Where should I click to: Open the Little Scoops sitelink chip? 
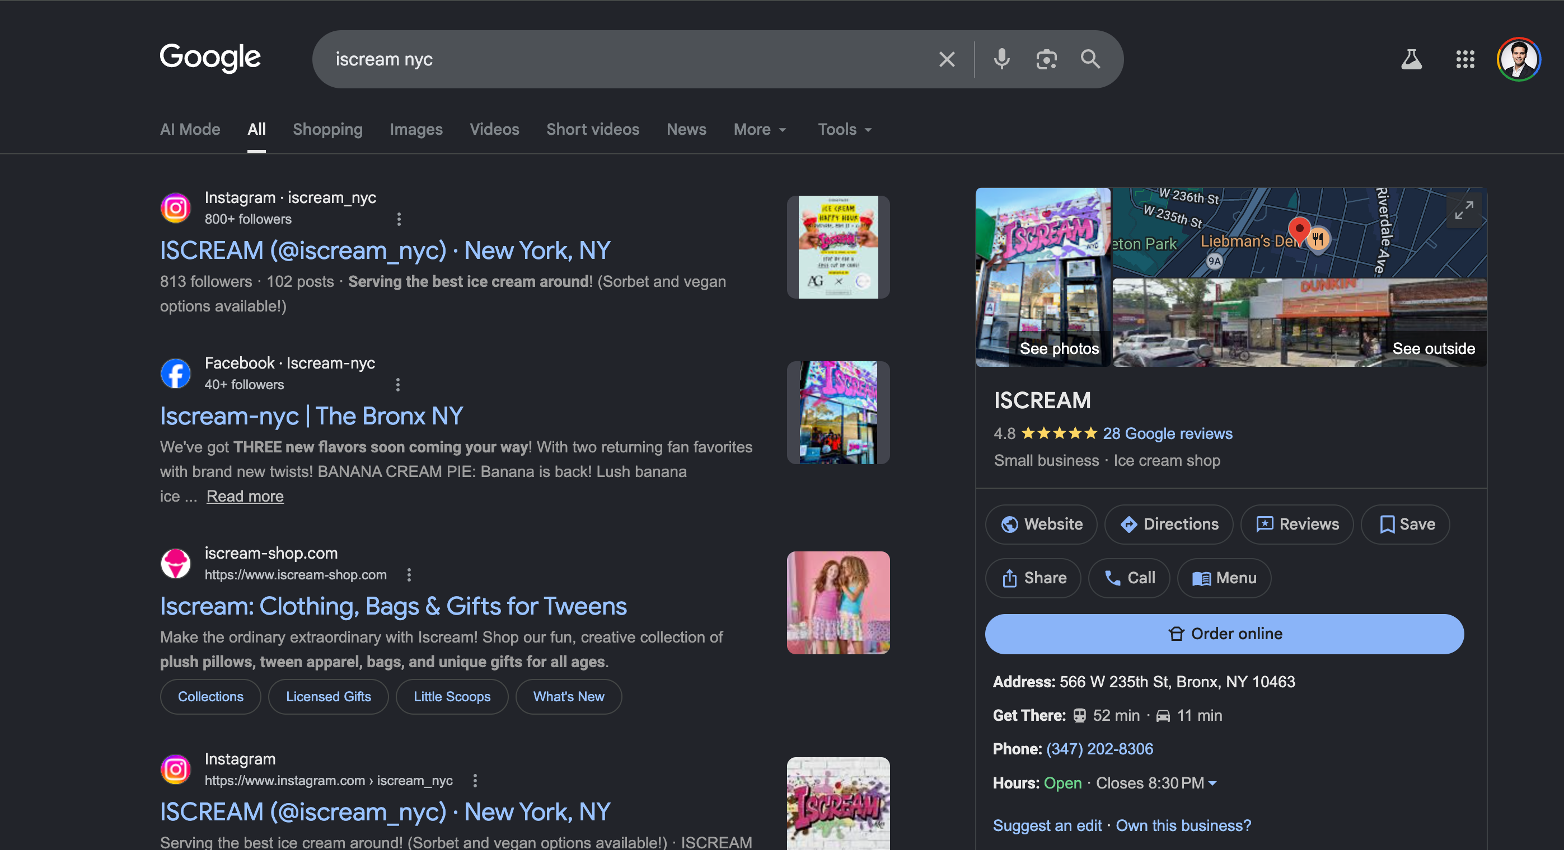pyautogui.click(x=452, y=697)
